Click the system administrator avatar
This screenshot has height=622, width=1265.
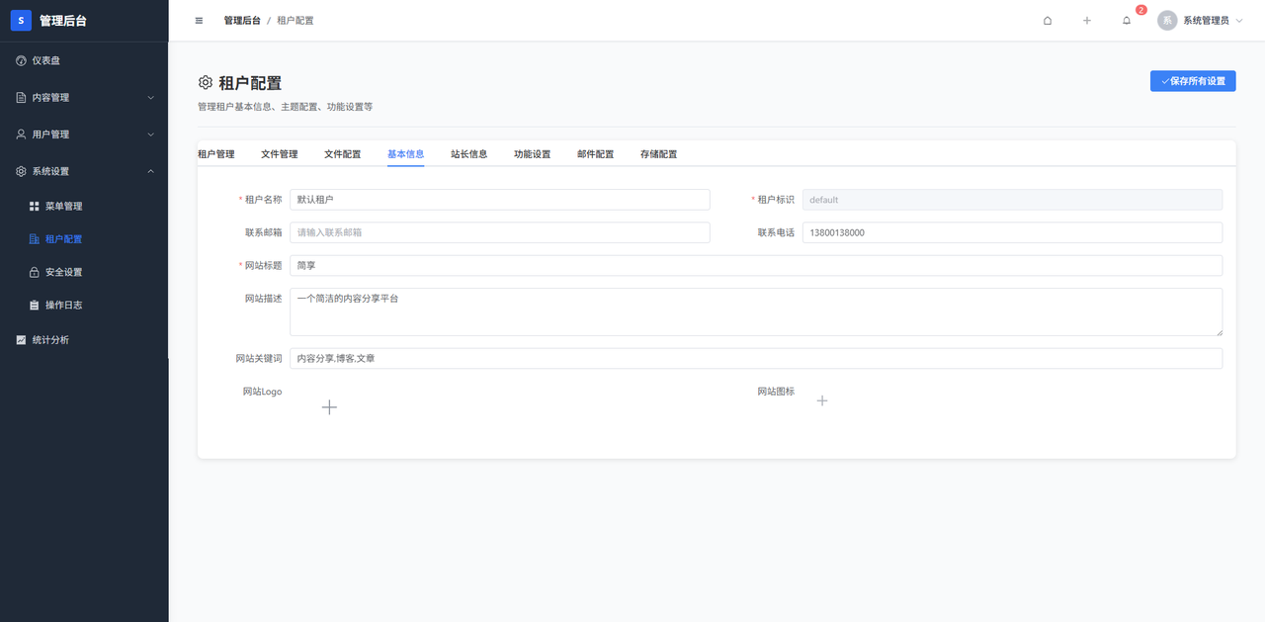click(1167, 20)
